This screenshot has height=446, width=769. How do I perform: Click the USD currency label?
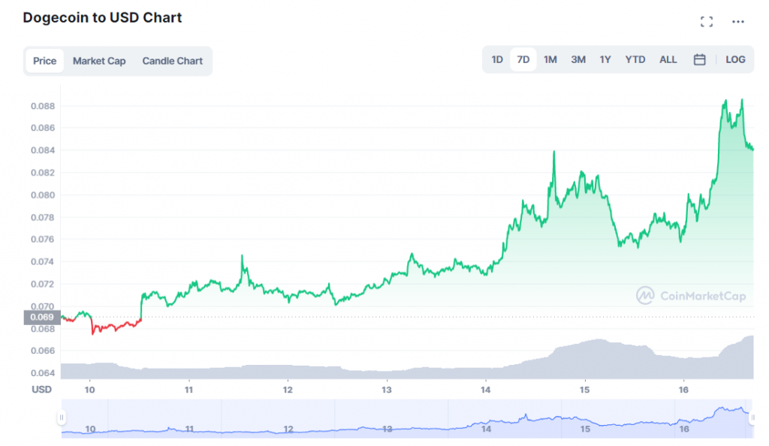pyautogui.click(x=41, y=390)
